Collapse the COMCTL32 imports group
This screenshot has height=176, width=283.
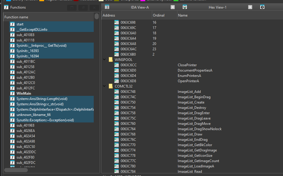[x=104, y=86]
